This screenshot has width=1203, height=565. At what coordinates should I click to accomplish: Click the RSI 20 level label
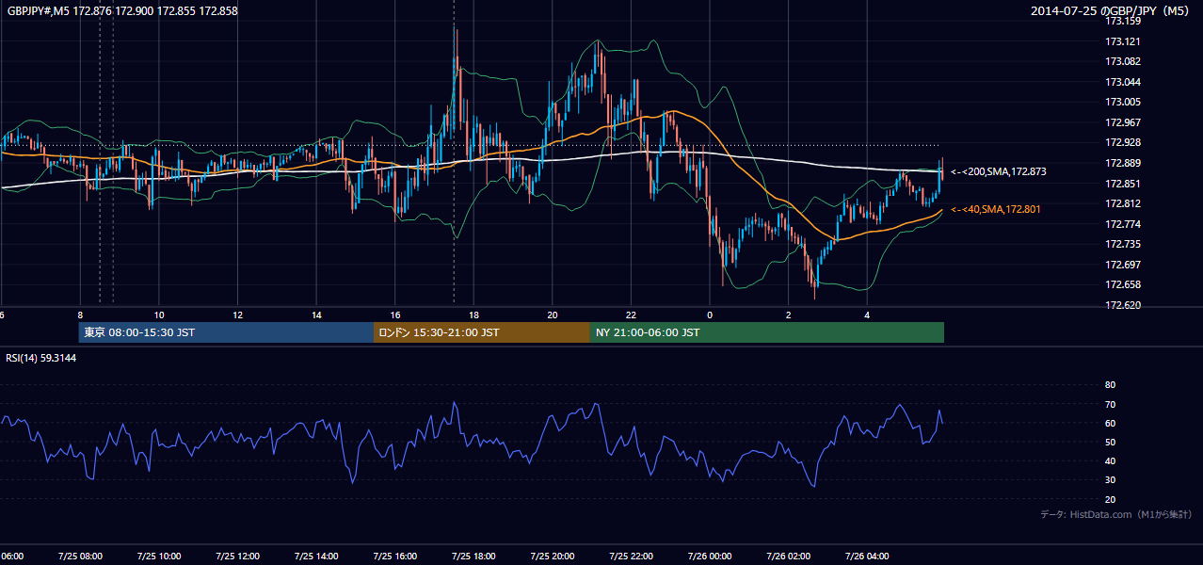coord(1110,499)
